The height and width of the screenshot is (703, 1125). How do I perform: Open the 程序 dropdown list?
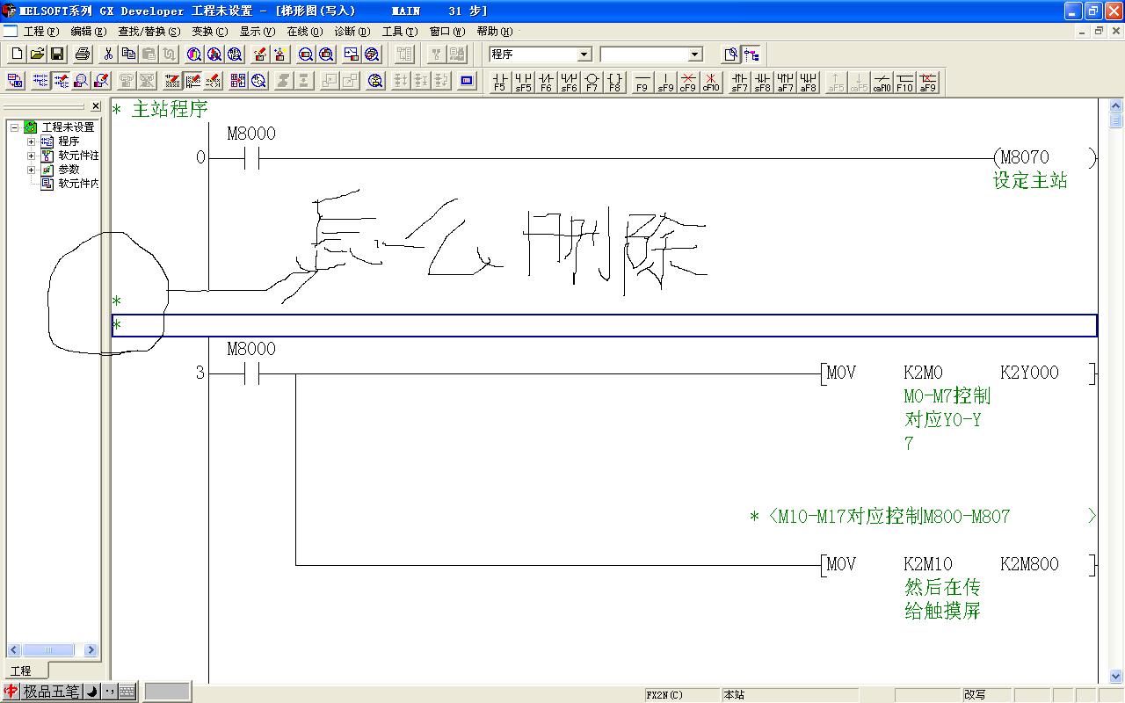pos(584,54)
